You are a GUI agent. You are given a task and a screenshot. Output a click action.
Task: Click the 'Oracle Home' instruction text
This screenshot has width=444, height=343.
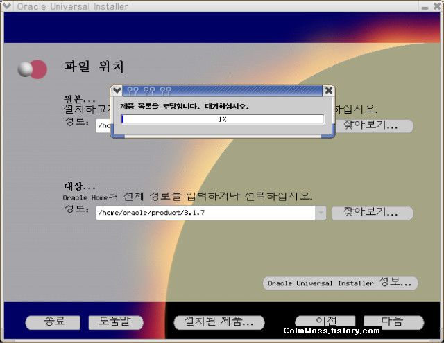(x=187, y=196)
